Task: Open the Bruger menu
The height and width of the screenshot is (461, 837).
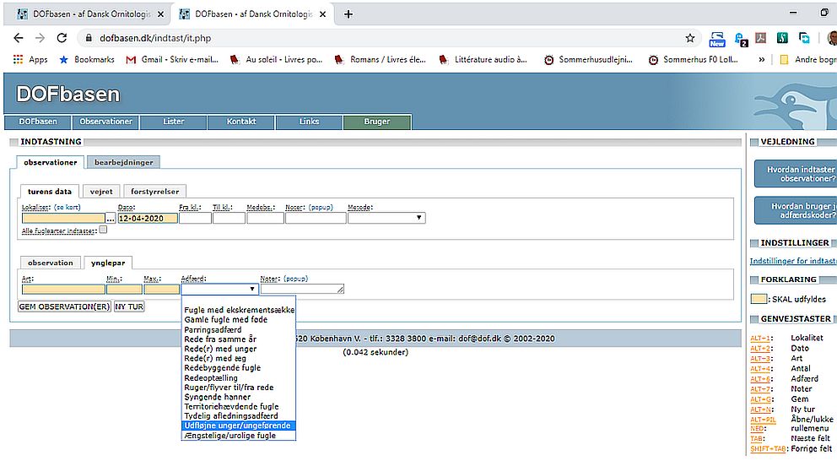Action: (377, 122)
